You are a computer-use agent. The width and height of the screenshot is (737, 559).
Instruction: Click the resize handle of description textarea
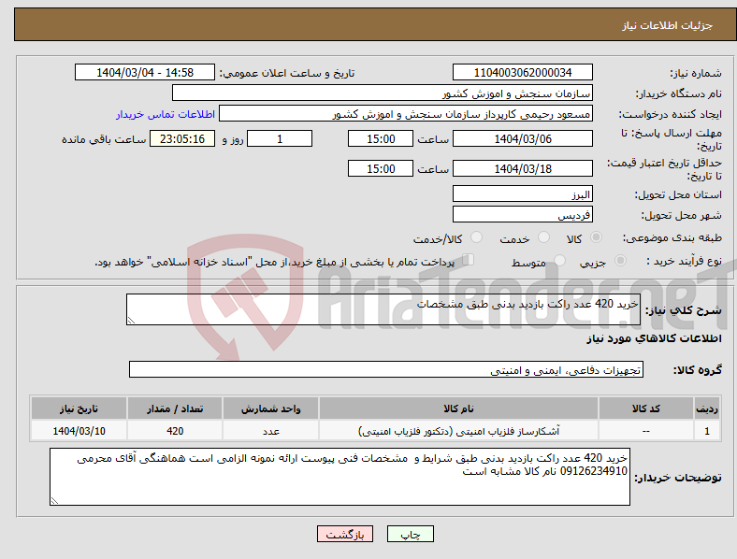click(131, 321)
